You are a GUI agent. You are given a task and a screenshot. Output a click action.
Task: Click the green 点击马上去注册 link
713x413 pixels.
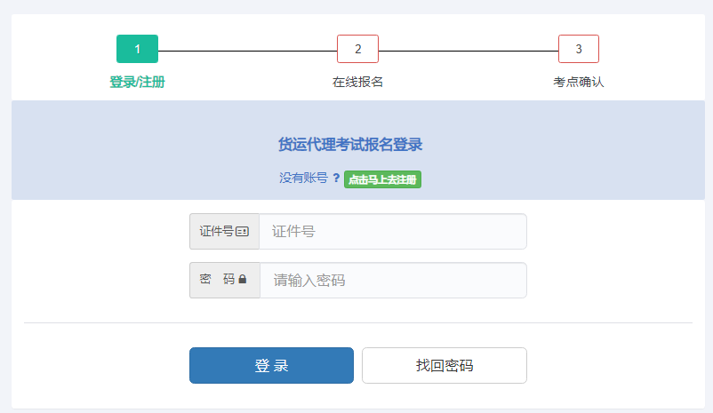click(x=382, y=179)
